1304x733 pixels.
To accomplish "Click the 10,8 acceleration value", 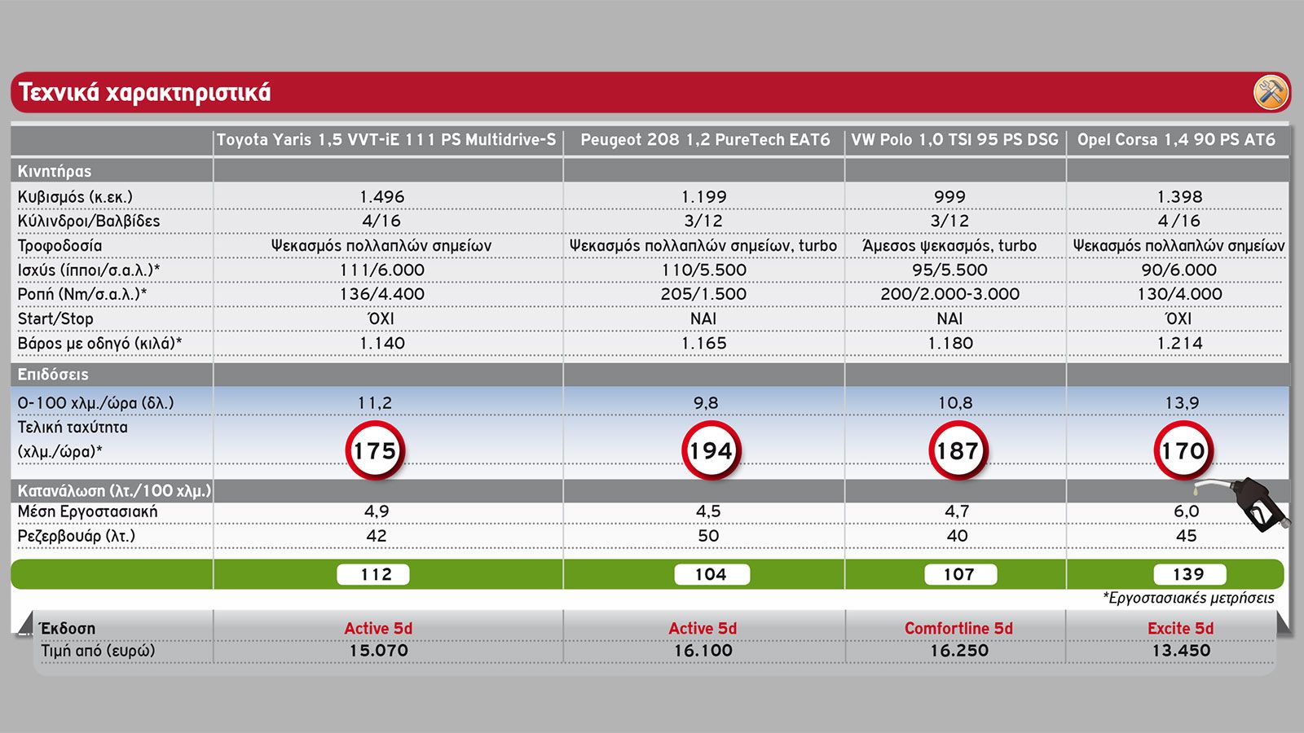I will coord(955,402).
